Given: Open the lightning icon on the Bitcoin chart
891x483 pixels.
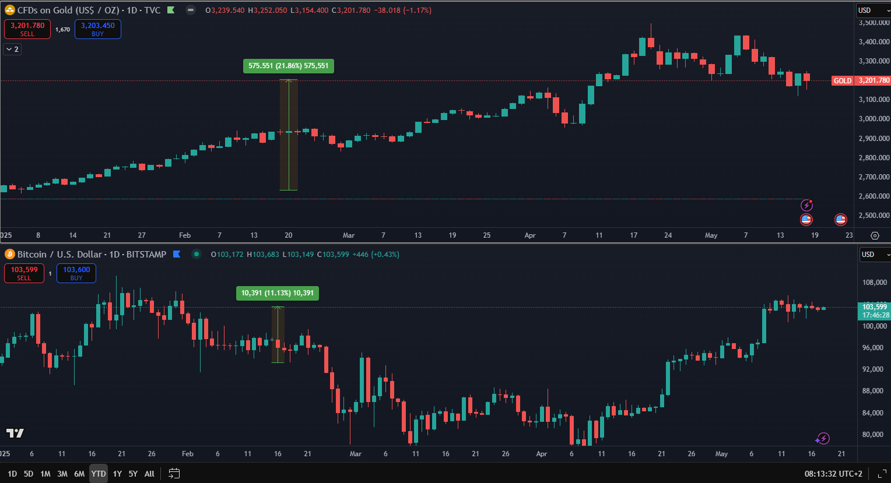Looking at the screenshot, I should coord(823,438).
